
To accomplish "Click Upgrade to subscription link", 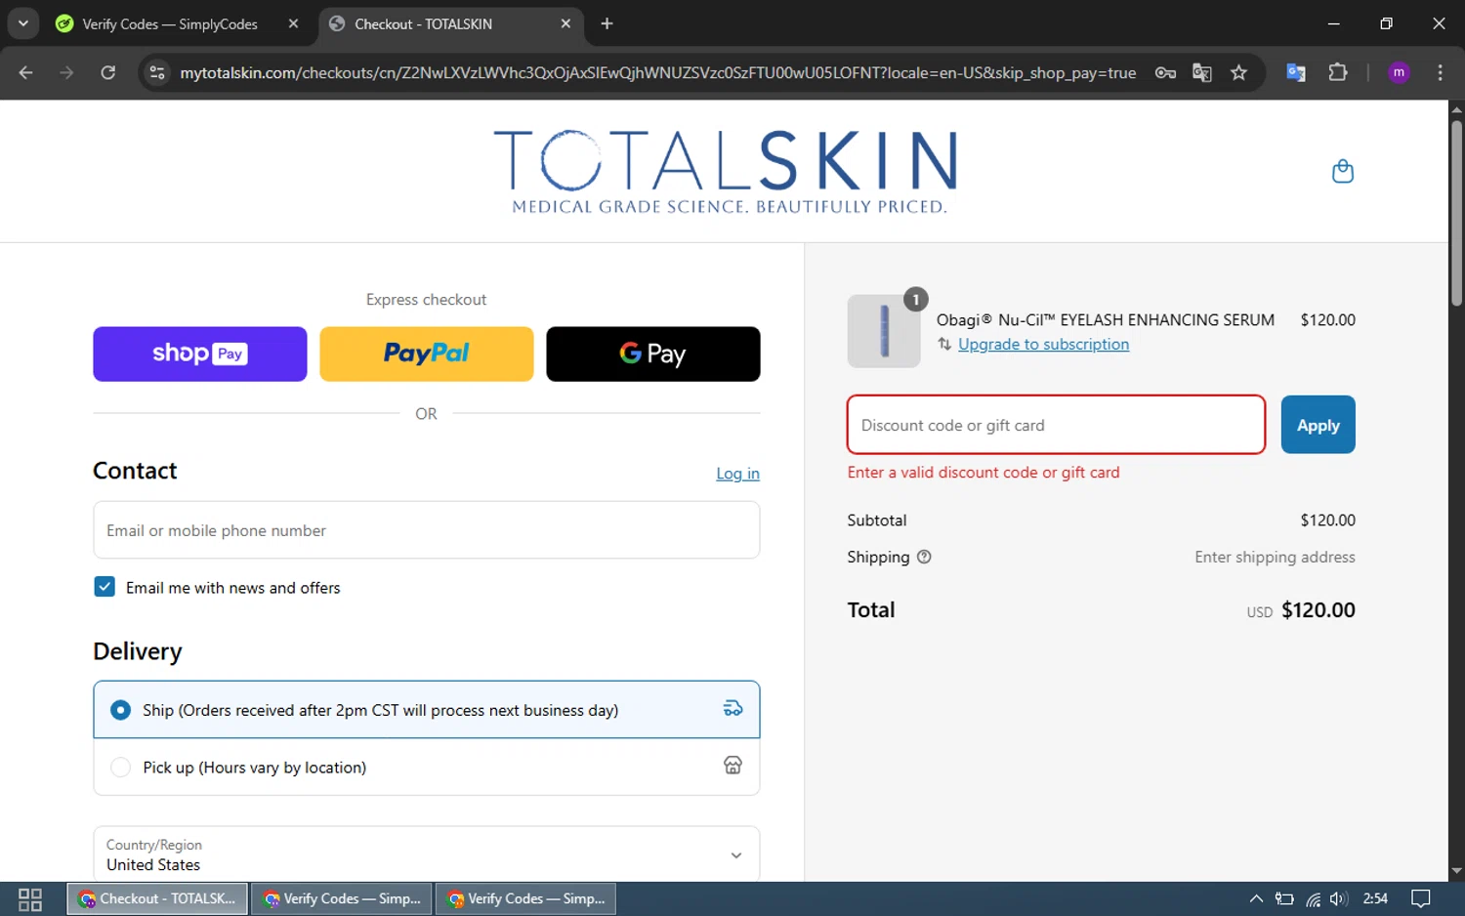I will pos(1043,344).
